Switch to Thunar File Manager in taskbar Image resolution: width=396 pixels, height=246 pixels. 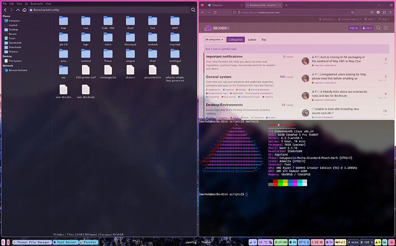pos(32,242)
